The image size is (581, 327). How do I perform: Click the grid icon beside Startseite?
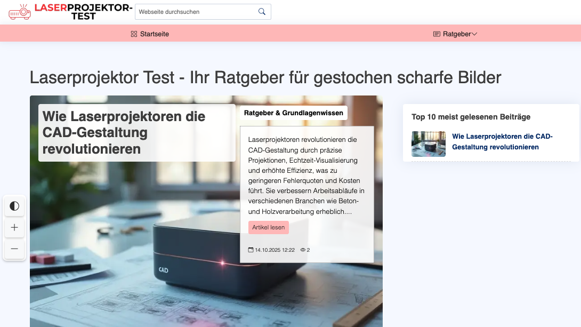point(133,34)
